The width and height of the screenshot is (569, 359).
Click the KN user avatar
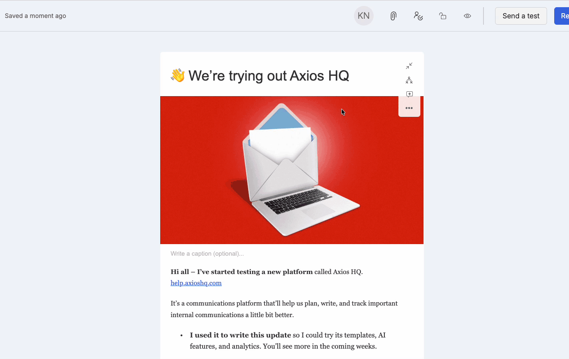(x=364, y=16)
